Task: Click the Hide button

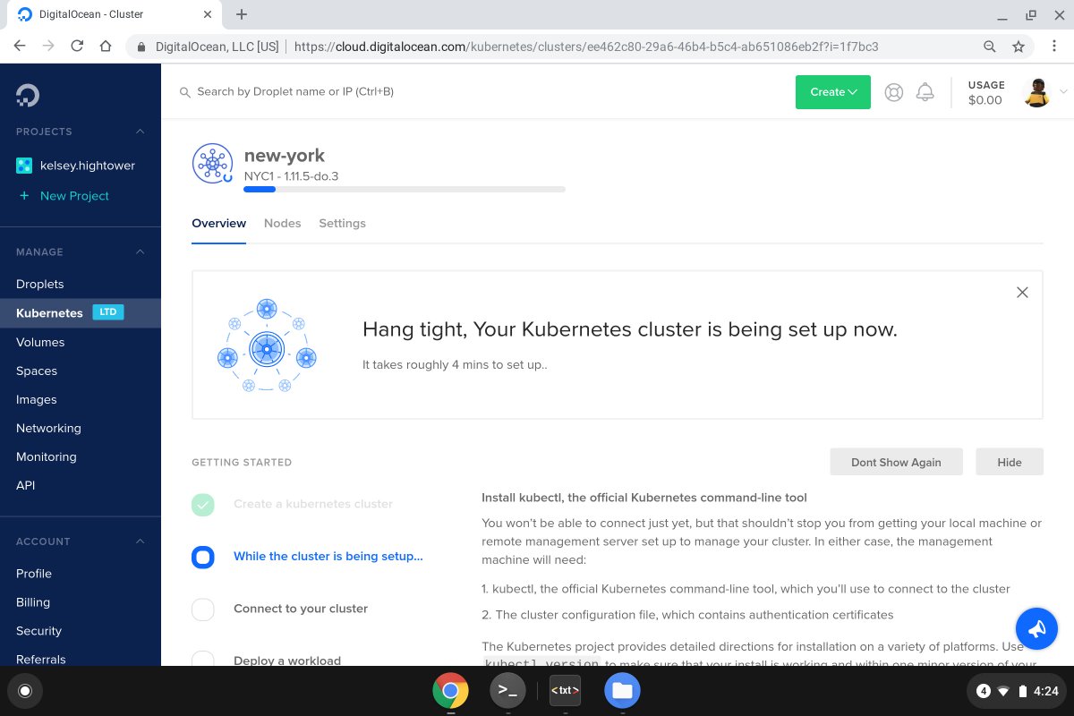Action: pos(1010,462)
